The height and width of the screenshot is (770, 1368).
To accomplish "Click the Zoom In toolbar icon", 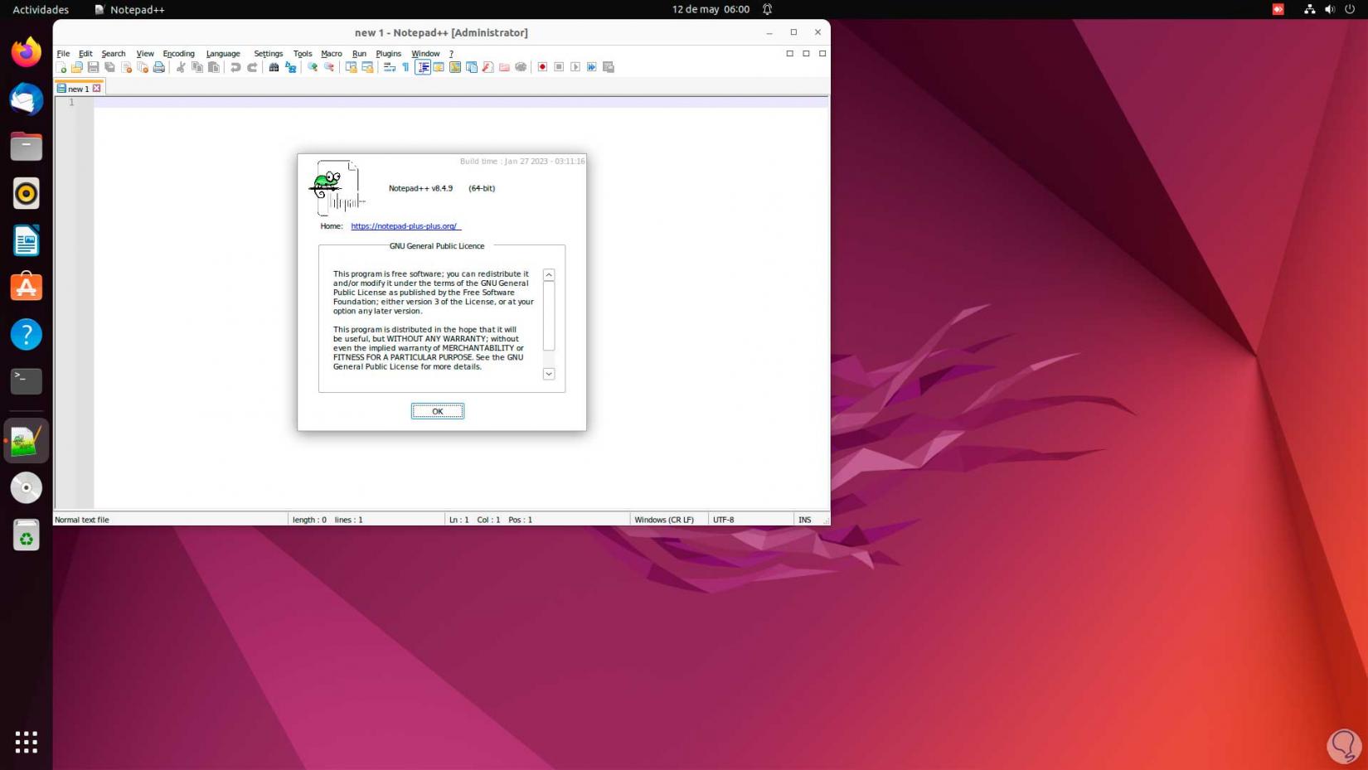I will [x=313, y=67].
